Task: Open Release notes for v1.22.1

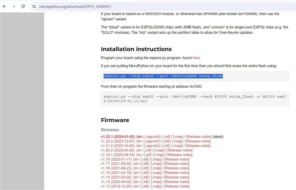Action: (199, 137)
